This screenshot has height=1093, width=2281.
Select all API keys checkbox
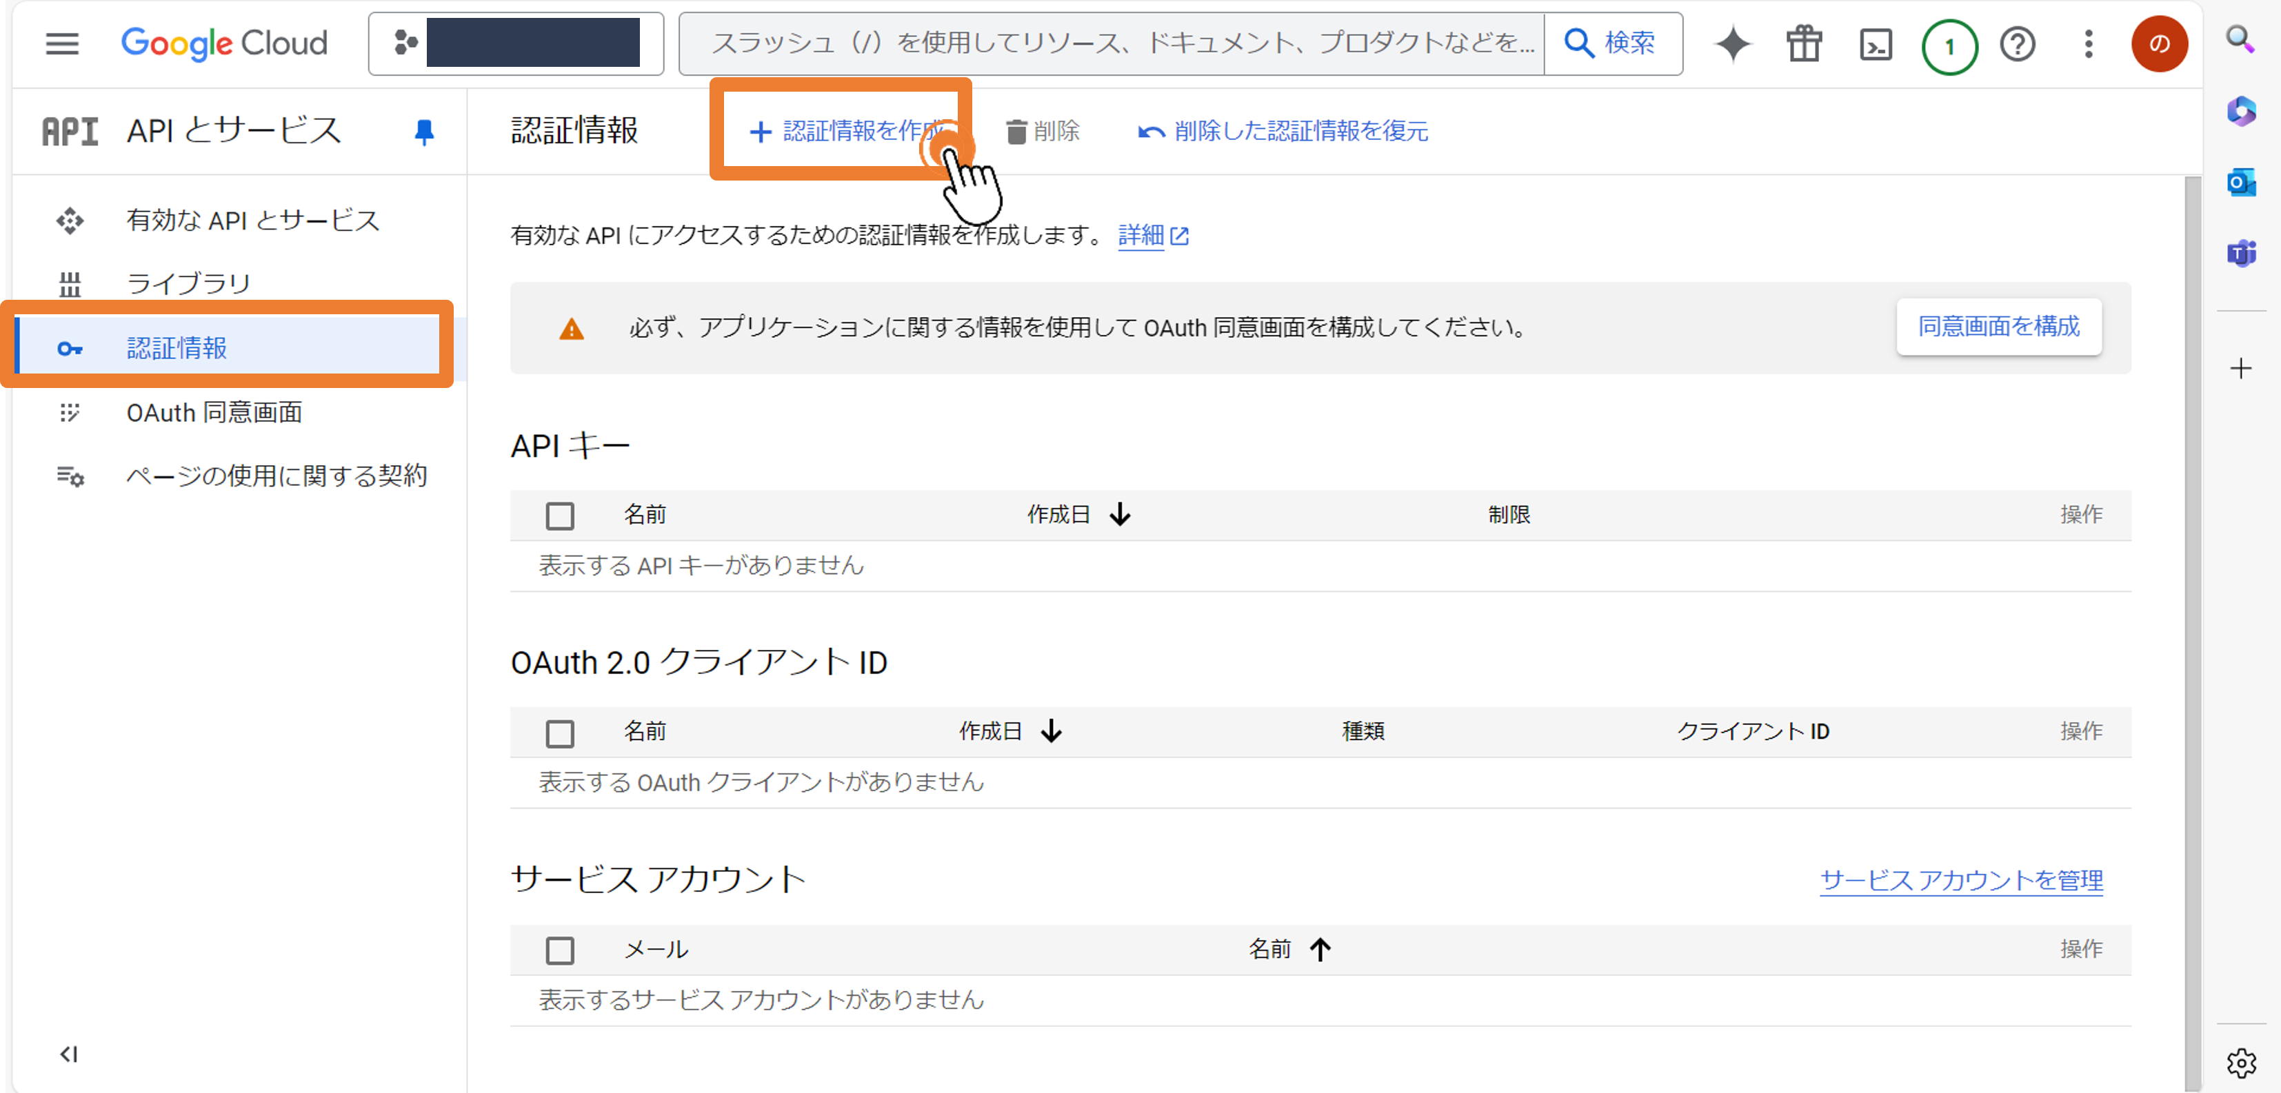(x=560, y=516)
